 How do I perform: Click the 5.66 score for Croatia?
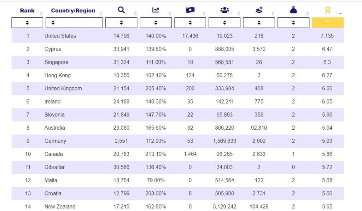click(x=327, y=193)
